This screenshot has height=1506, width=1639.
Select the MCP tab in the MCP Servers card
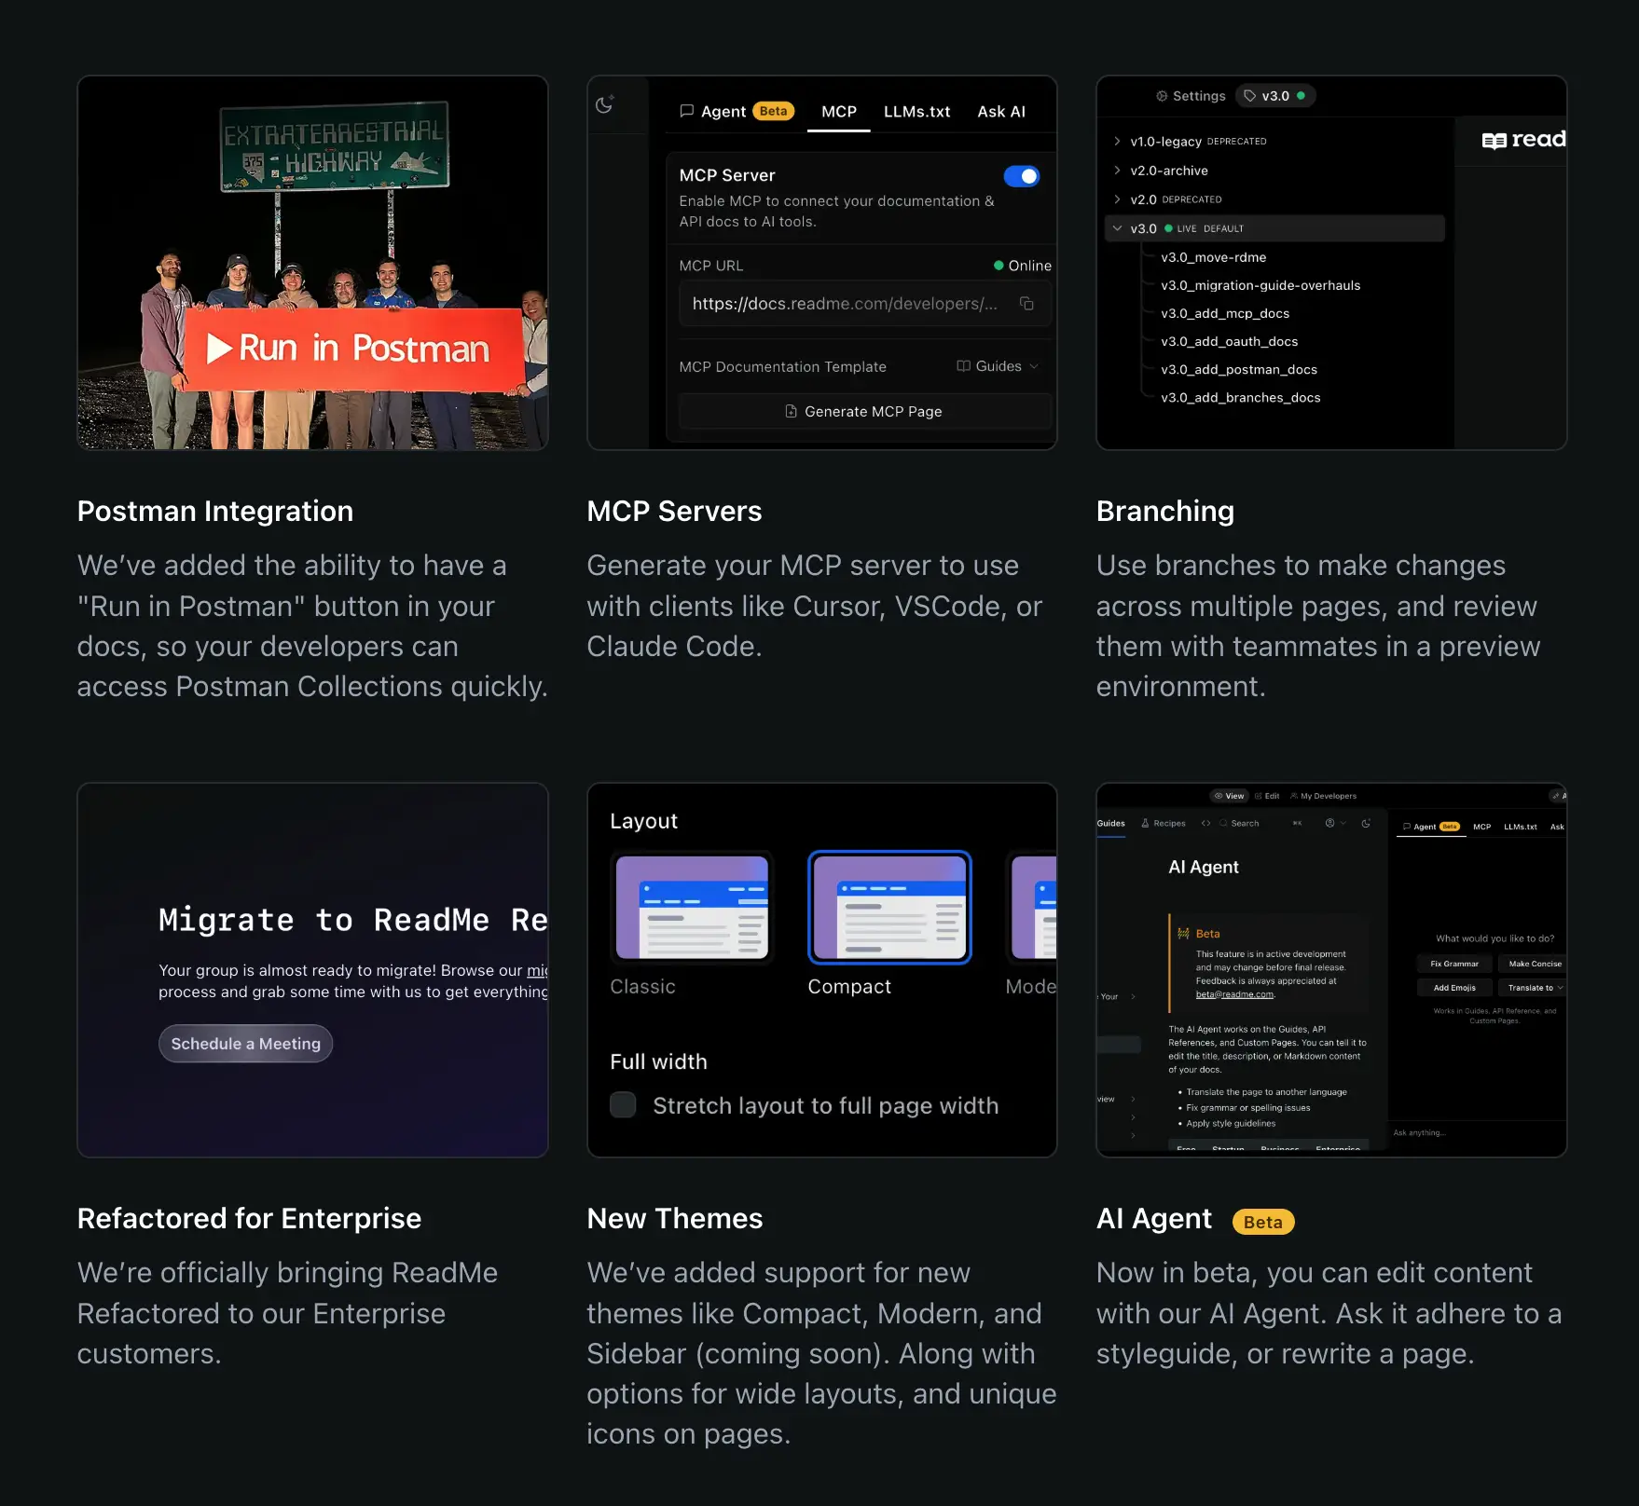[839, 112]
